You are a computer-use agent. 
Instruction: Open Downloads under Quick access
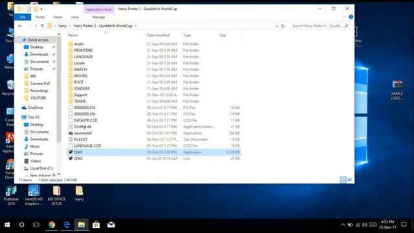tap(39, 54)
